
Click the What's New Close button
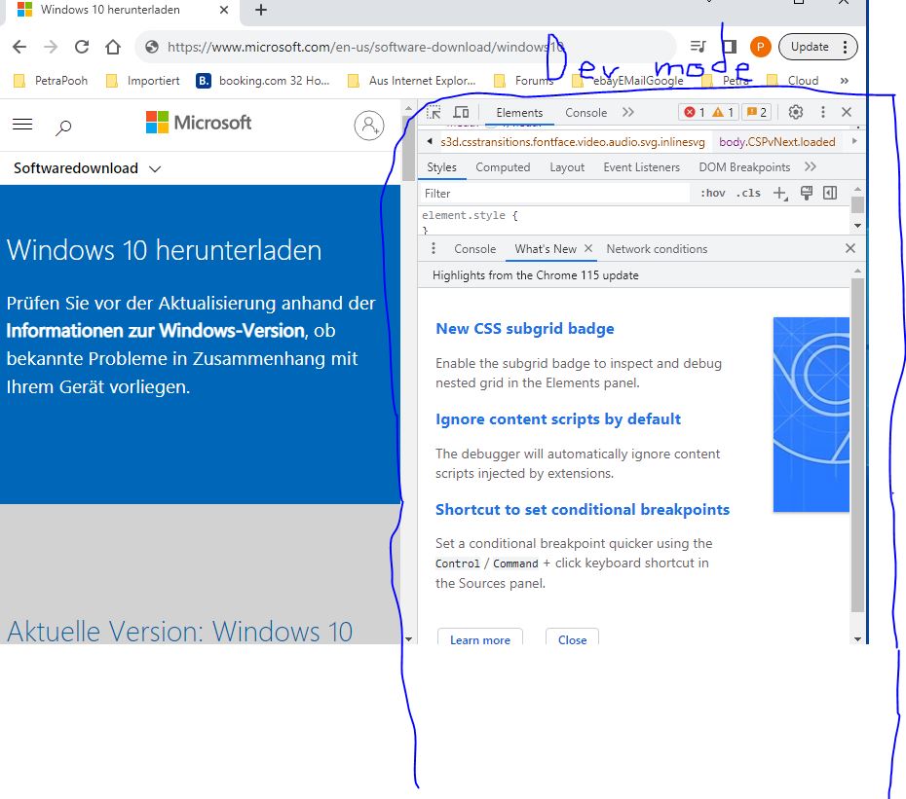pyautogui.click(x=572, y=636)
